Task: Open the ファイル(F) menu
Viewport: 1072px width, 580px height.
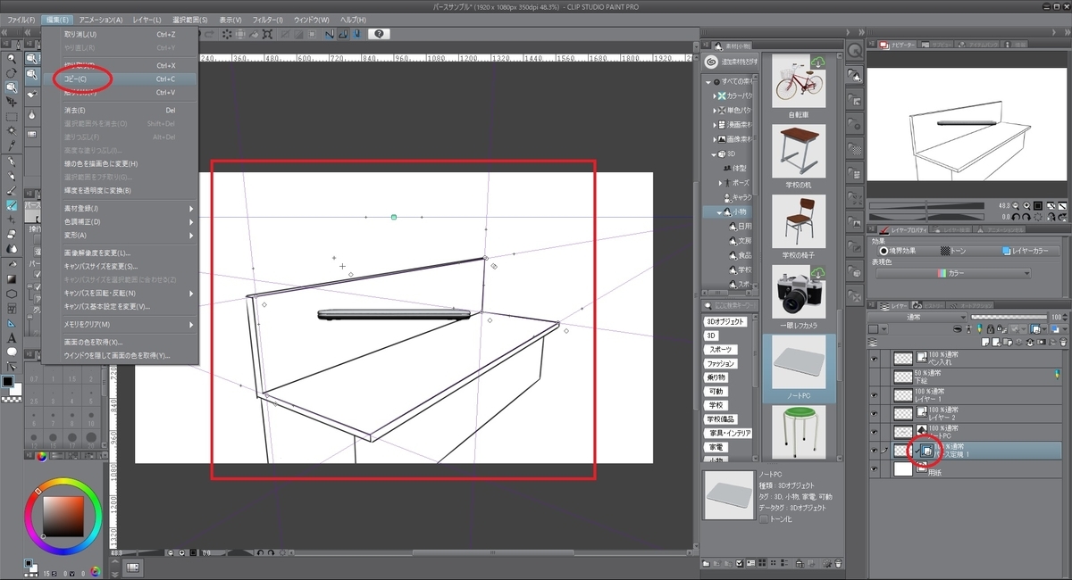Action: (21, 19)
